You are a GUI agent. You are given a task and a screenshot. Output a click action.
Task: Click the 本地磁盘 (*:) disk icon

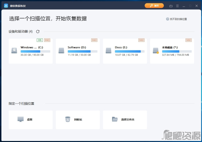click(x=156, y=51)
